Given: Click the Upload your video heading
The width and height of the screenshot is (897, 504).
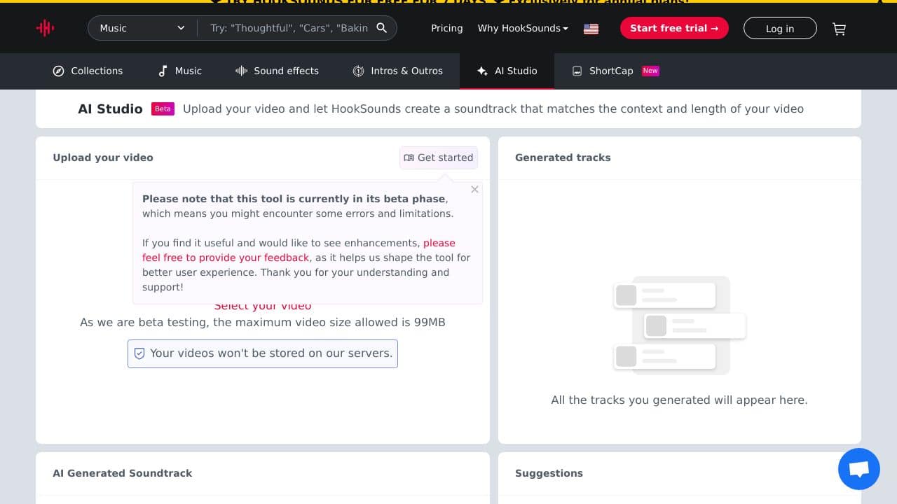Looking at the screenshot, I should tap(103, 157).
